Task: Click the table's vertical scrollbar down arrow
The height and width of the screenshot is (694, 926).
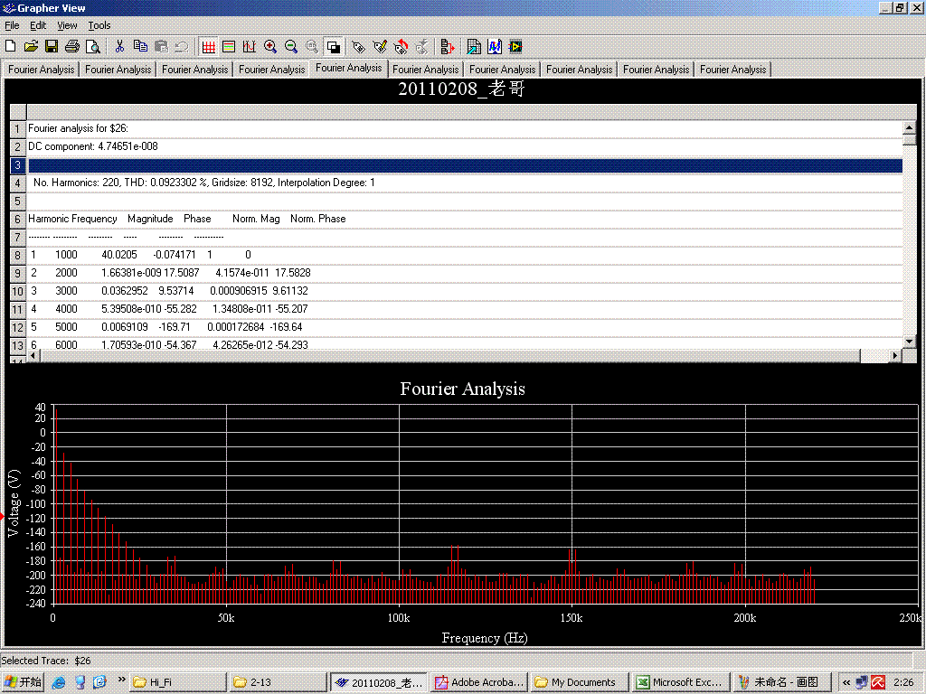Action: tap(910, 341)
